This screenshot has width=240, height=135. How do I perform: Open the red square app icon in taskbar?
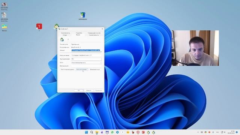coord(143,132)
